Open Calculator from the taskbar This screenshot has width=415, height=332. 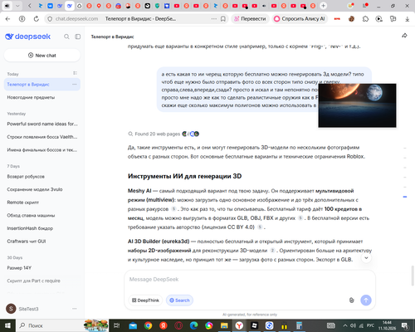tap(299, 325)
